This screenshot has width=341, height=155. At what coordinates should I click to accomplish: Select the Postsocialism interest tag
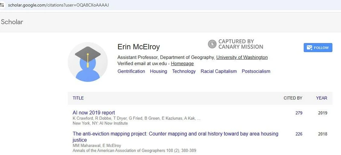pyautogui.click(x=256, y=71)
